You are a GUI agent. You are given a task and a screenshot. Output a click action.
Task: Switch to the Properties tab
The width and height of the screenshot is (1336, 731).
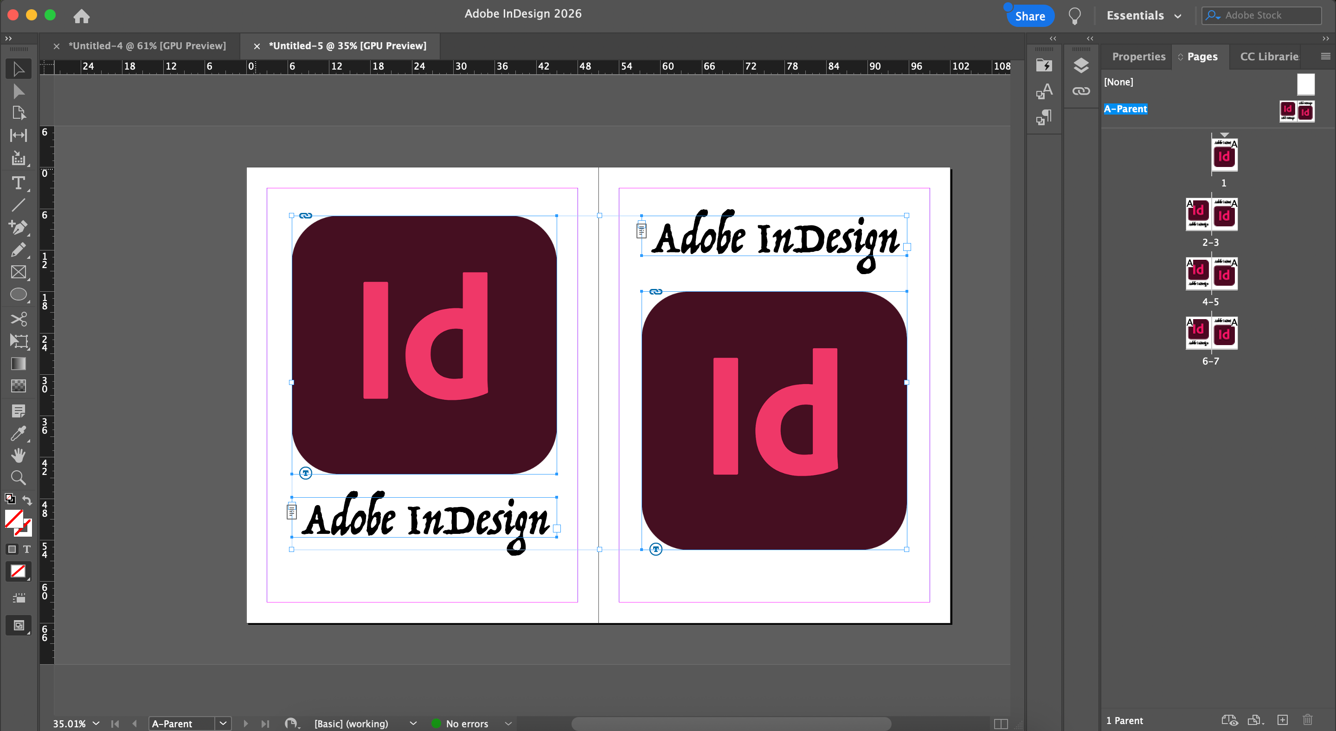pos(1138,57)
